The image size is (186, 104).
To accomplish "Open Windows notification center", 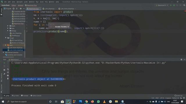I will [182, 101].
